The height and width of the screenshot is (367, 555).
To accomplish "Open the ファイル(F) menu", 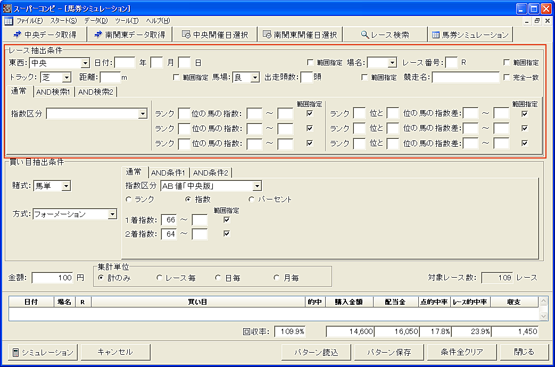I will point(29,21).
